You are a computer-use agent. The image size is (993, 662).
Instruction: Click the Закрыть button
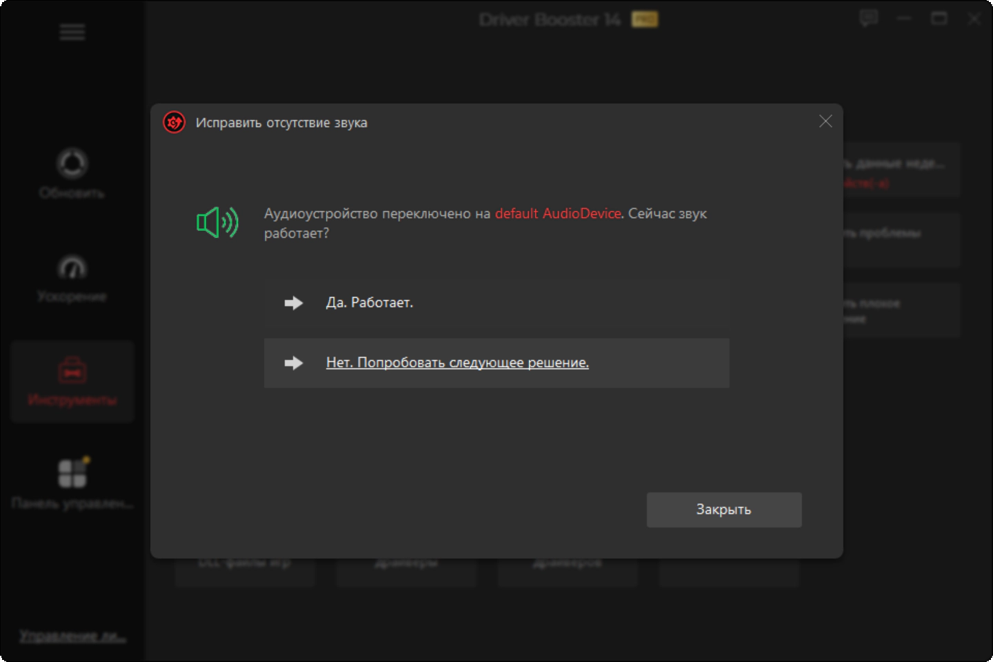coord(724,510)
